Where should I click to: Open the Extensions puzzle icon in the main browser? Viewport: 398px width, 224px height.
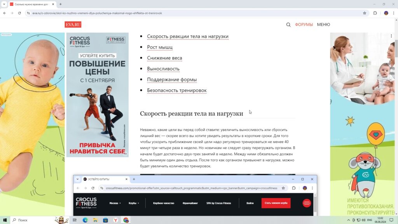pos(375,13)
